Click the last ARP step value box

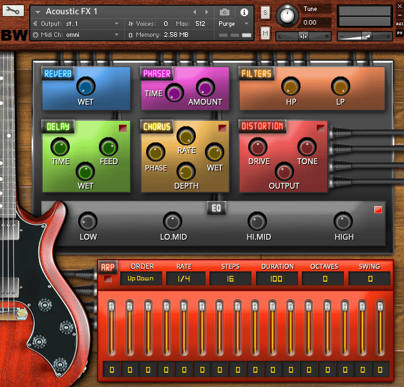pos(380,370)
